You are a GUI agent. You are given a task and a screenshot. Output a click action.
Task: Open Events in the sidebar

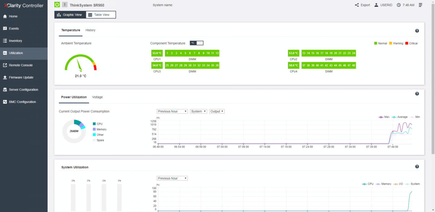coord(24,29)
